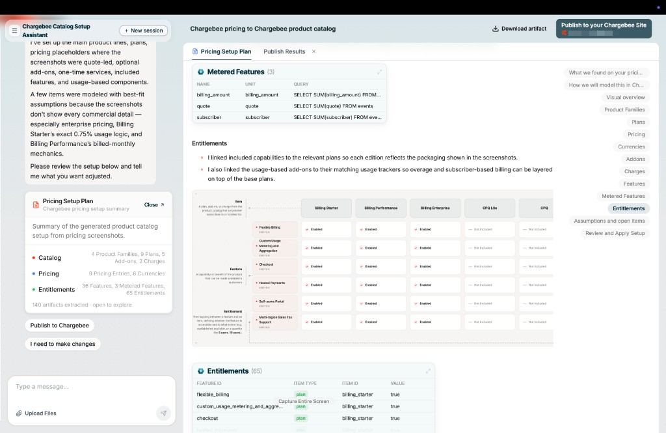The image size is (666, 433).
Task: Navigate to Features outline item
Action: (x=634, y=184)
